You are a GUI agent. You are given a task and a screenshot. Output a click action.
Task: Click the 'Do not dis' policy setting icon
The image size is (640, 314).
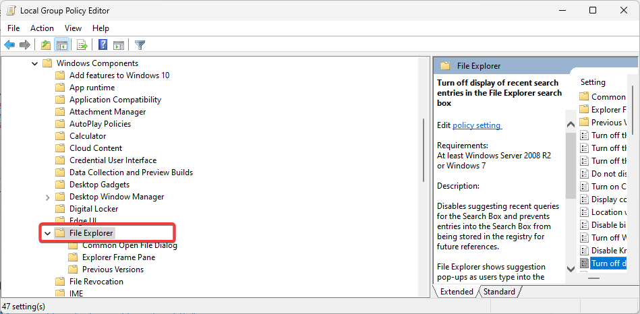(584, 174)
